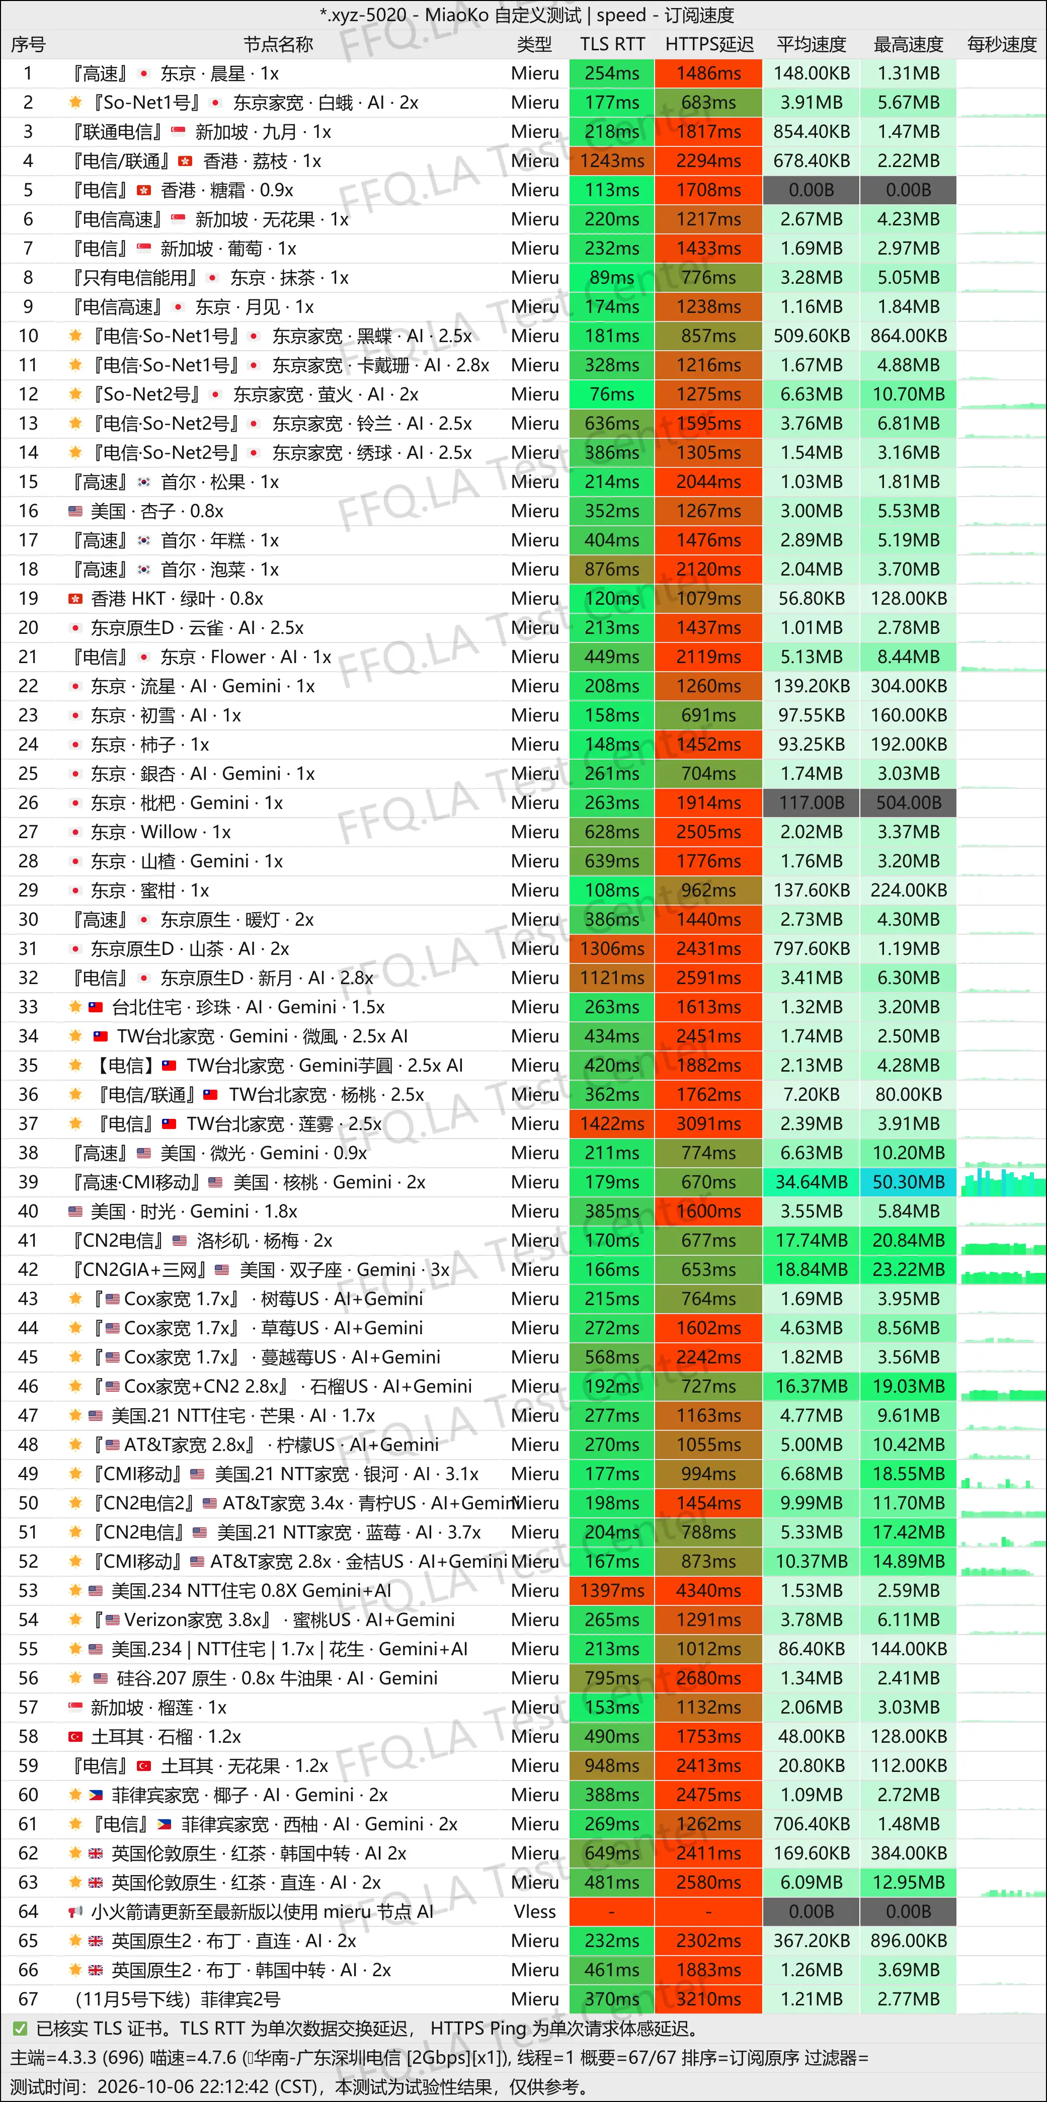Click the 18.55MB max speed cell
The height and width of the screenshot is (2102, 1047).
pos(908,1475)
